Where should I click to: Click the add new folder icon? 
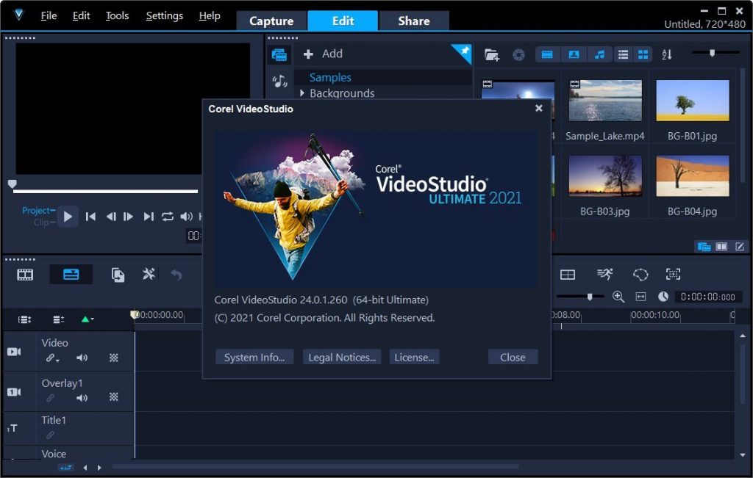point(492,54)
